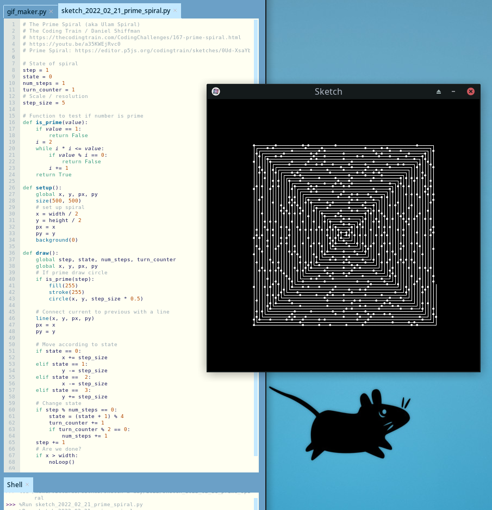This screenshot has height=510, width=492.
Task: Click the Shell's vertical scrollbar
Action: tap(256, 501)
